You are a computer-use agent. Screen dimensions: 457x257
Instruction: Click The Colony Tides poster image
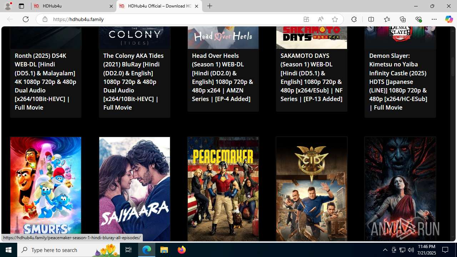(135, 37)
